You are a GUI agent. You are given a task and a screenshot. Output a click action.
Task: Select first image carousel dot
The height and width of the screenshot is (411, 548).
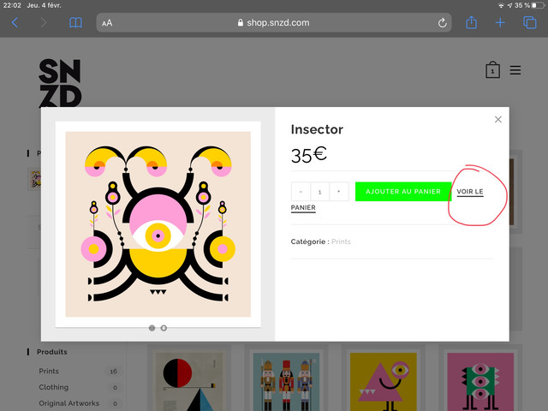(152, 328)
